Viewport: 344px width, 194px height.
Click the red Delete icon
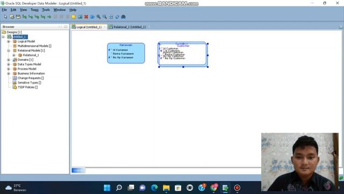click(86, 17)
